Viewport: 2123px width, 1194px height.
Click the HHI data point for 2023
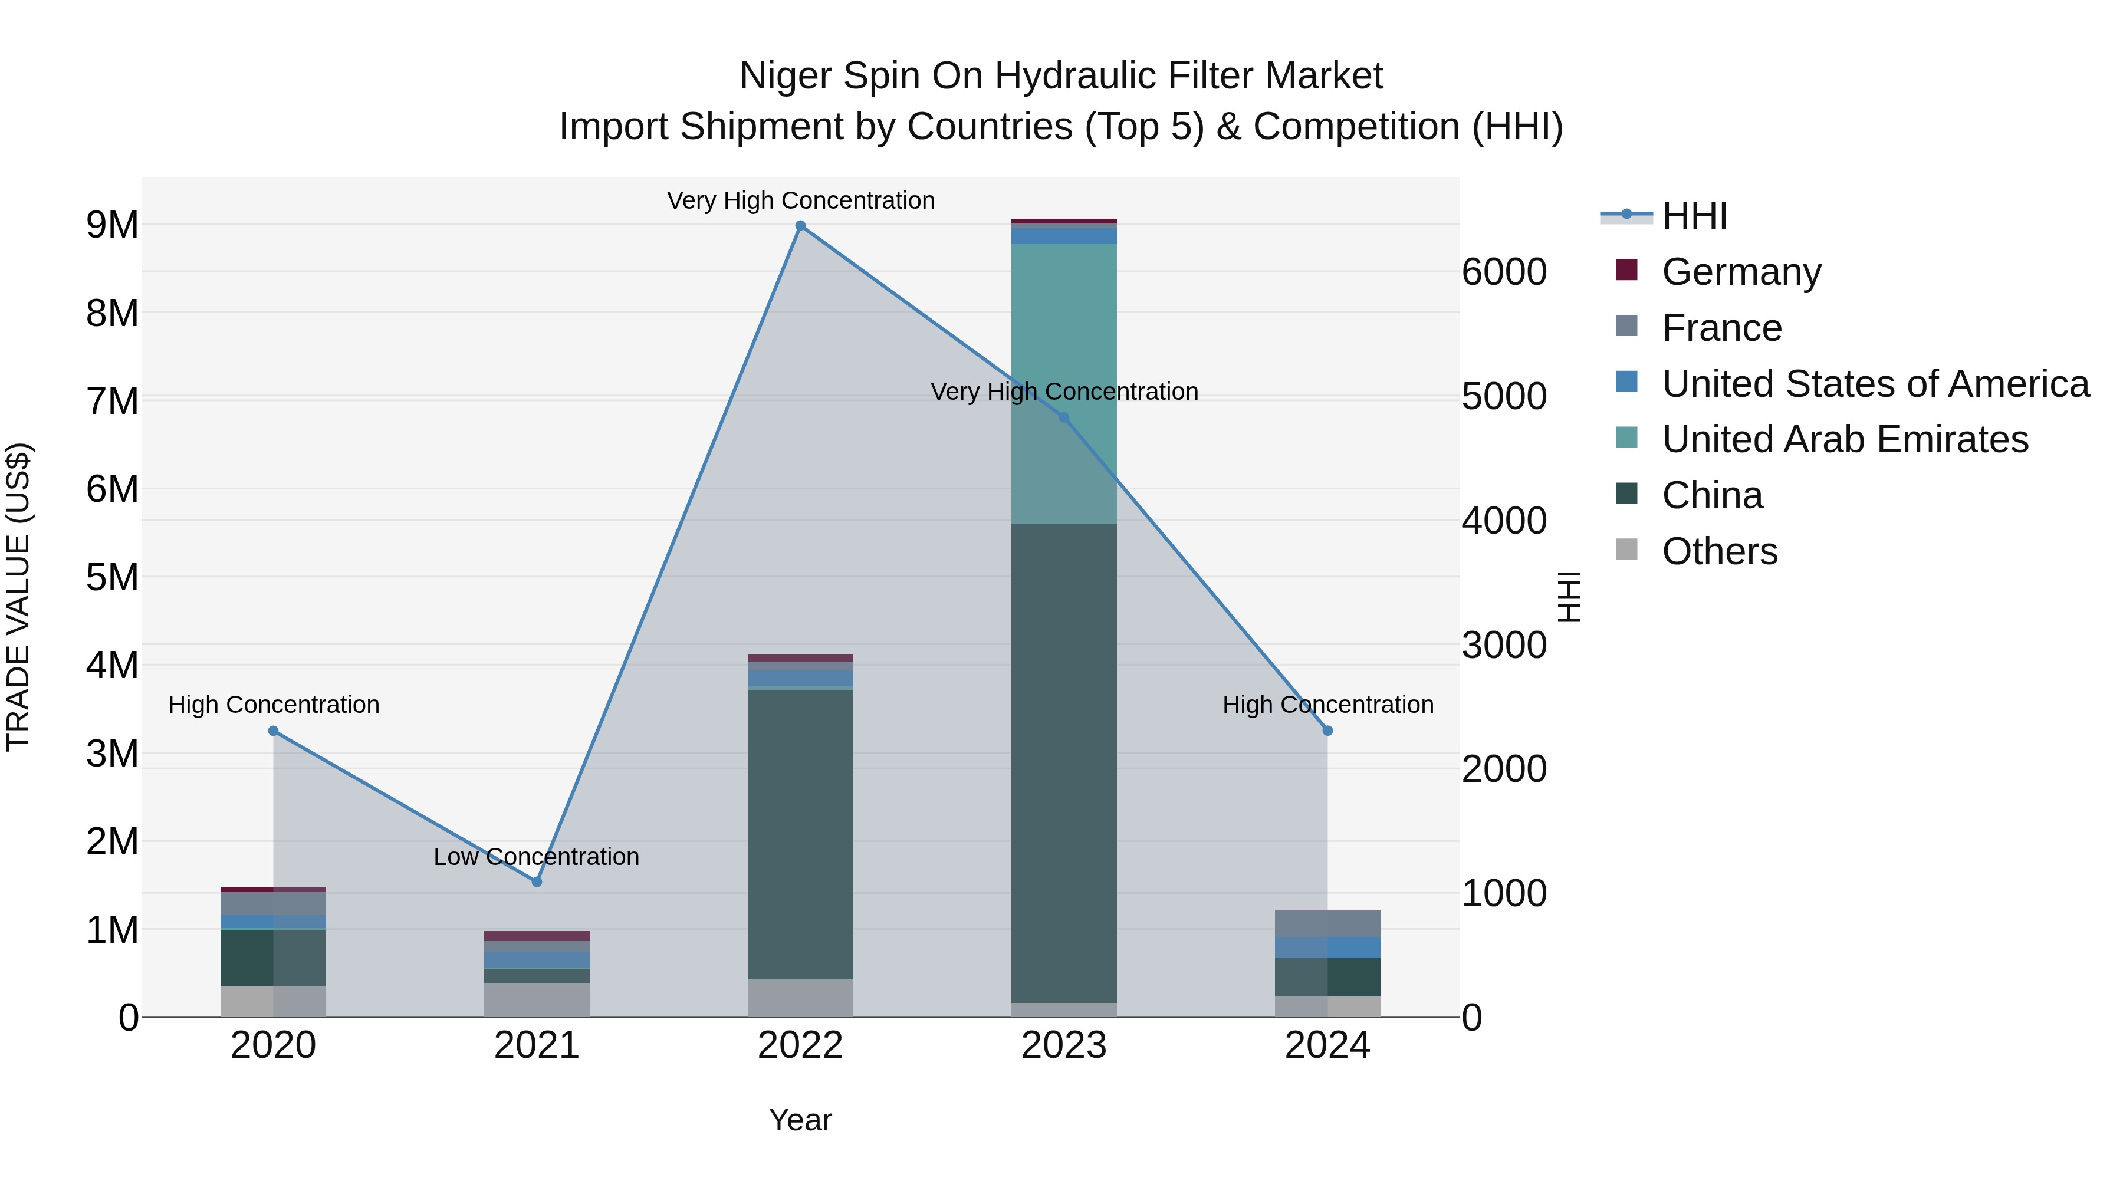(x=1064, y=418)
